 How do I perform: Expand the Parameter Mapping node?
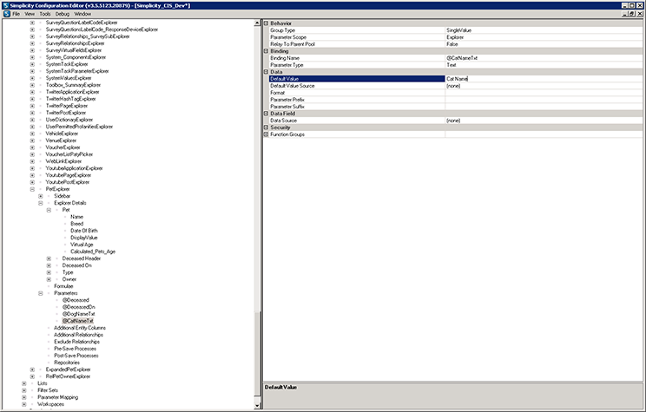tap(24, 397)
